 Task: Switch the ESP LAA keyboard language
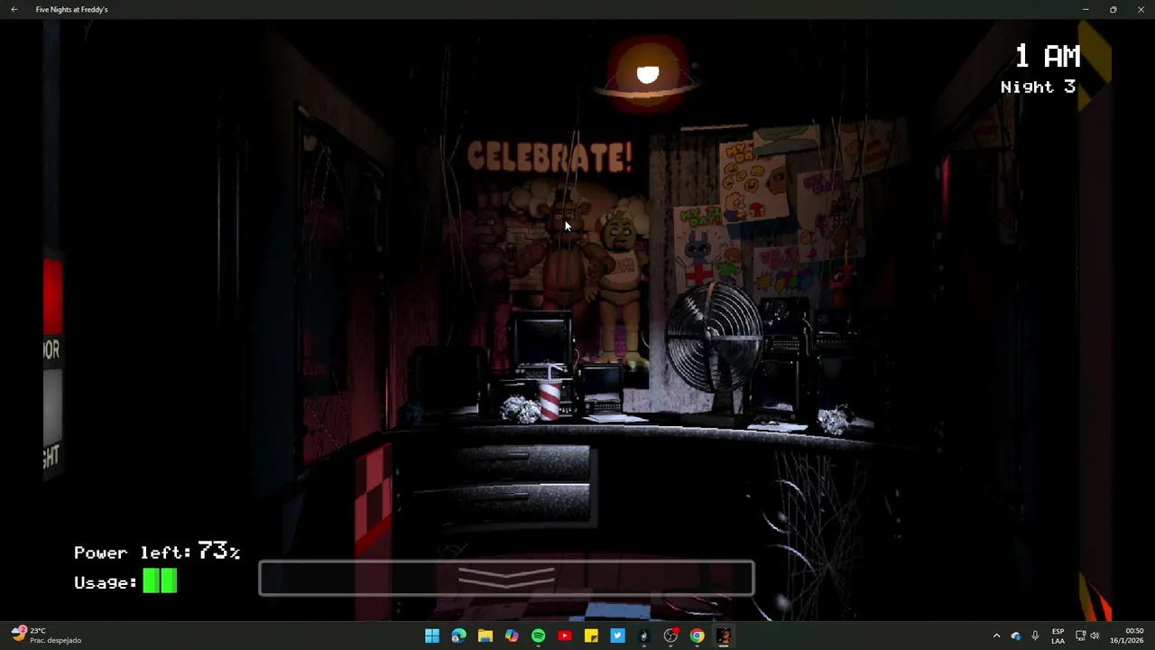pyautogui.click(x=1058, y=636)
